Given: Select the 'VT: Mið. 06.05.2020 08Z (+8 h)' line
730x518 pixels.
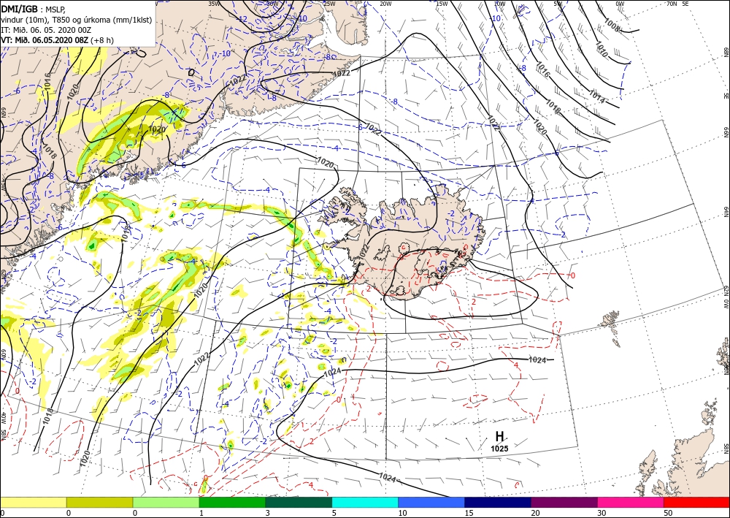Looking at the screenshot, I should point(57,40).
